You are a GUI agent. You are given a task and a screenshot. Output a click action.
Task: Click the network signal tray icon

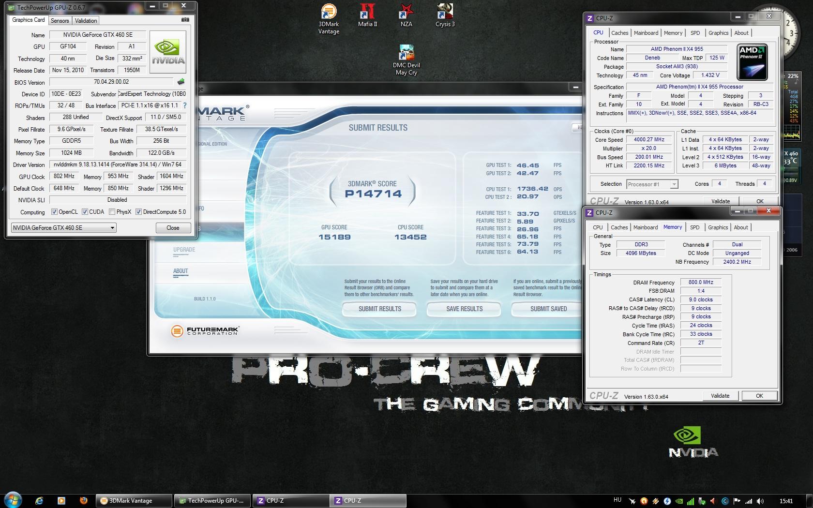[x=749, y=501]
